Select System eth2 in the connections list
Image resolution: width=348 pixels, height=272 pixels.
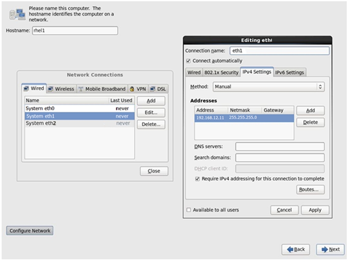[x=79, y=123]
